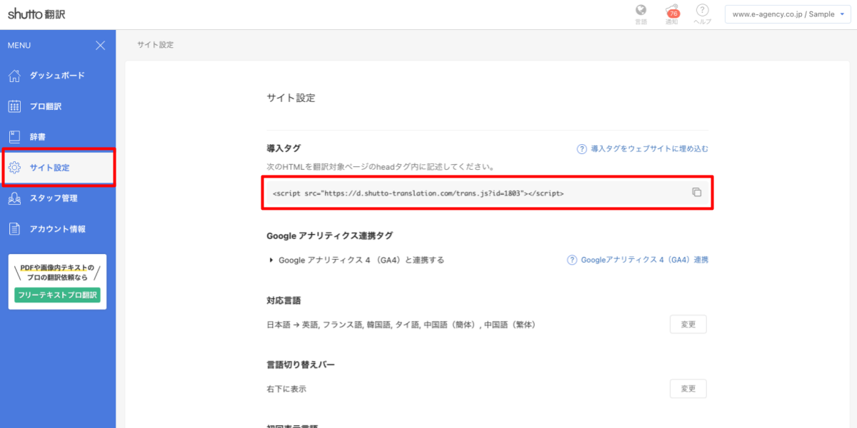Click help icon beside Googleアナリティクス 4 連携
857x428 pixels.
pyautogui.click(x=572, y=260)
